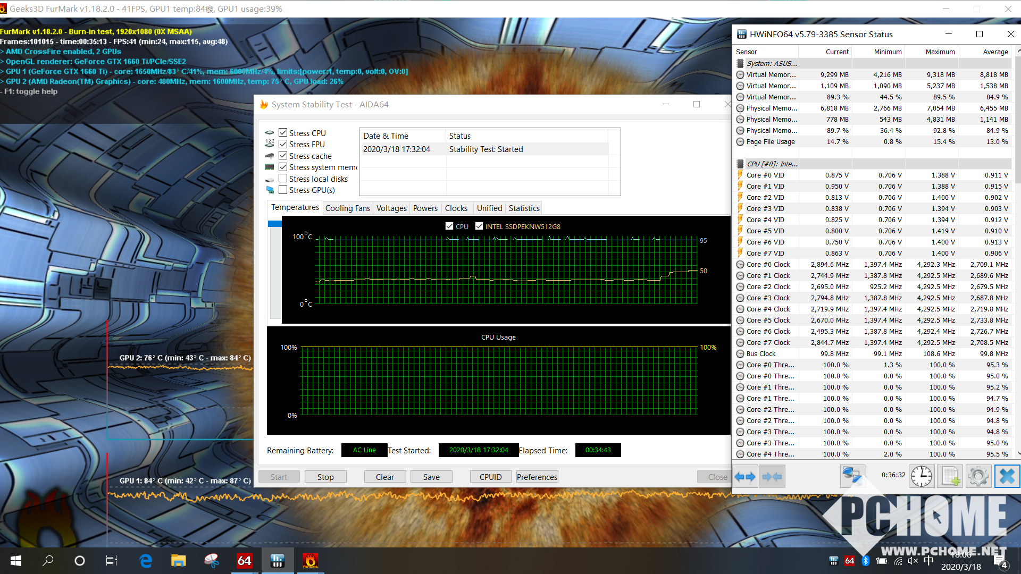This screenshot has height=574, width=1021.
Task: Open notification action center icon
Action: [1000, 561]
